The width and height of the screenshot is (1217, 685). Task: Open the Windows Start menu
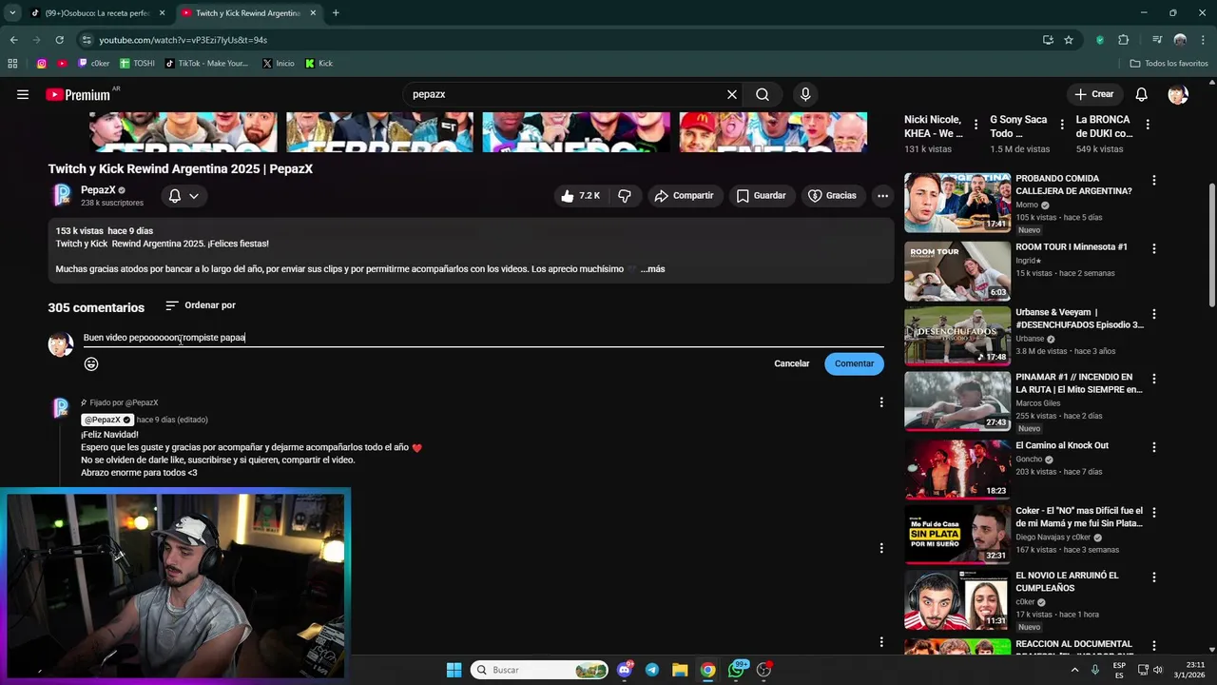point(454,670)
